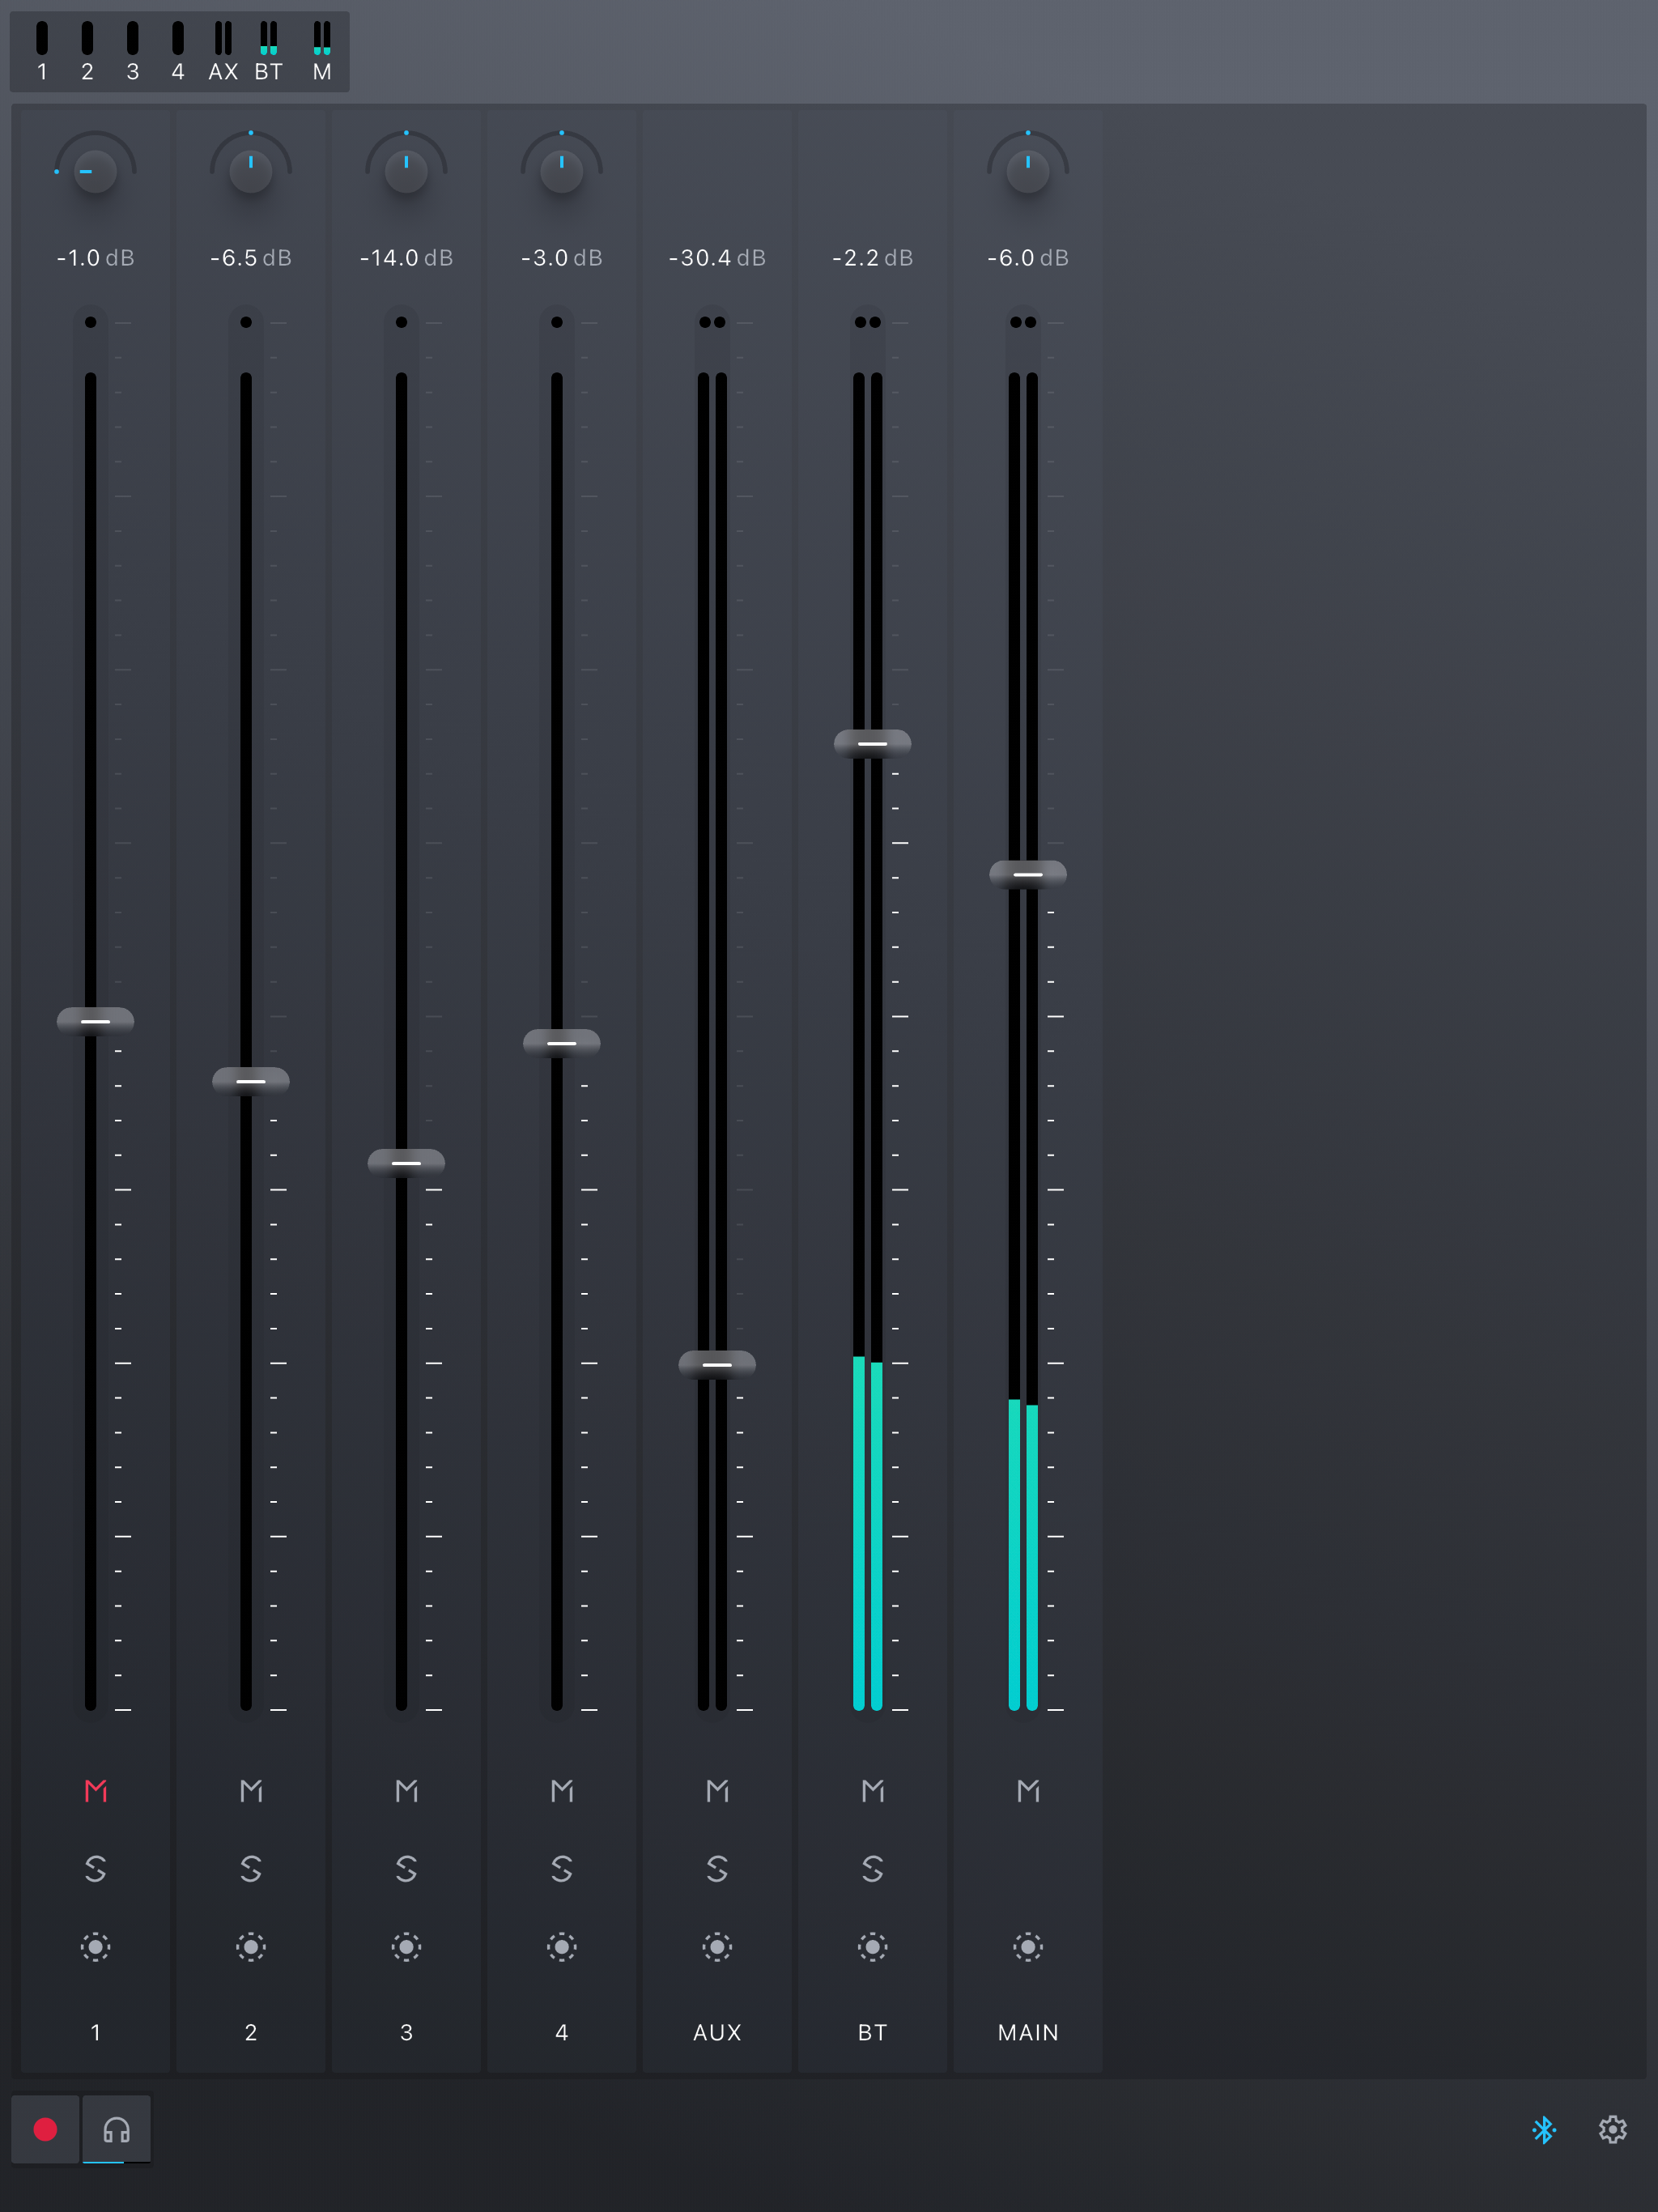Click channel 2 fader handle
Viewport: 1658px width, 2212px height.
click(x=251, y=1081)
